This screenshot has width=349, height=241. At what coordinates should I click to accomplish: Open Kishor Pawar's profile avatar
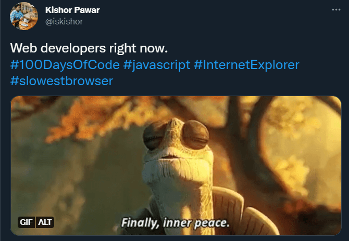tap(24, 16)
